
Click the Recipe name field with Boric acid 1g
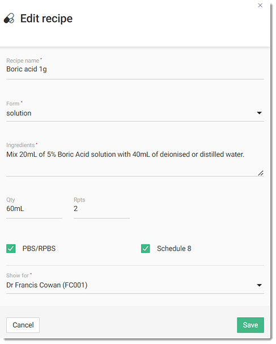[x=135, y=70]
